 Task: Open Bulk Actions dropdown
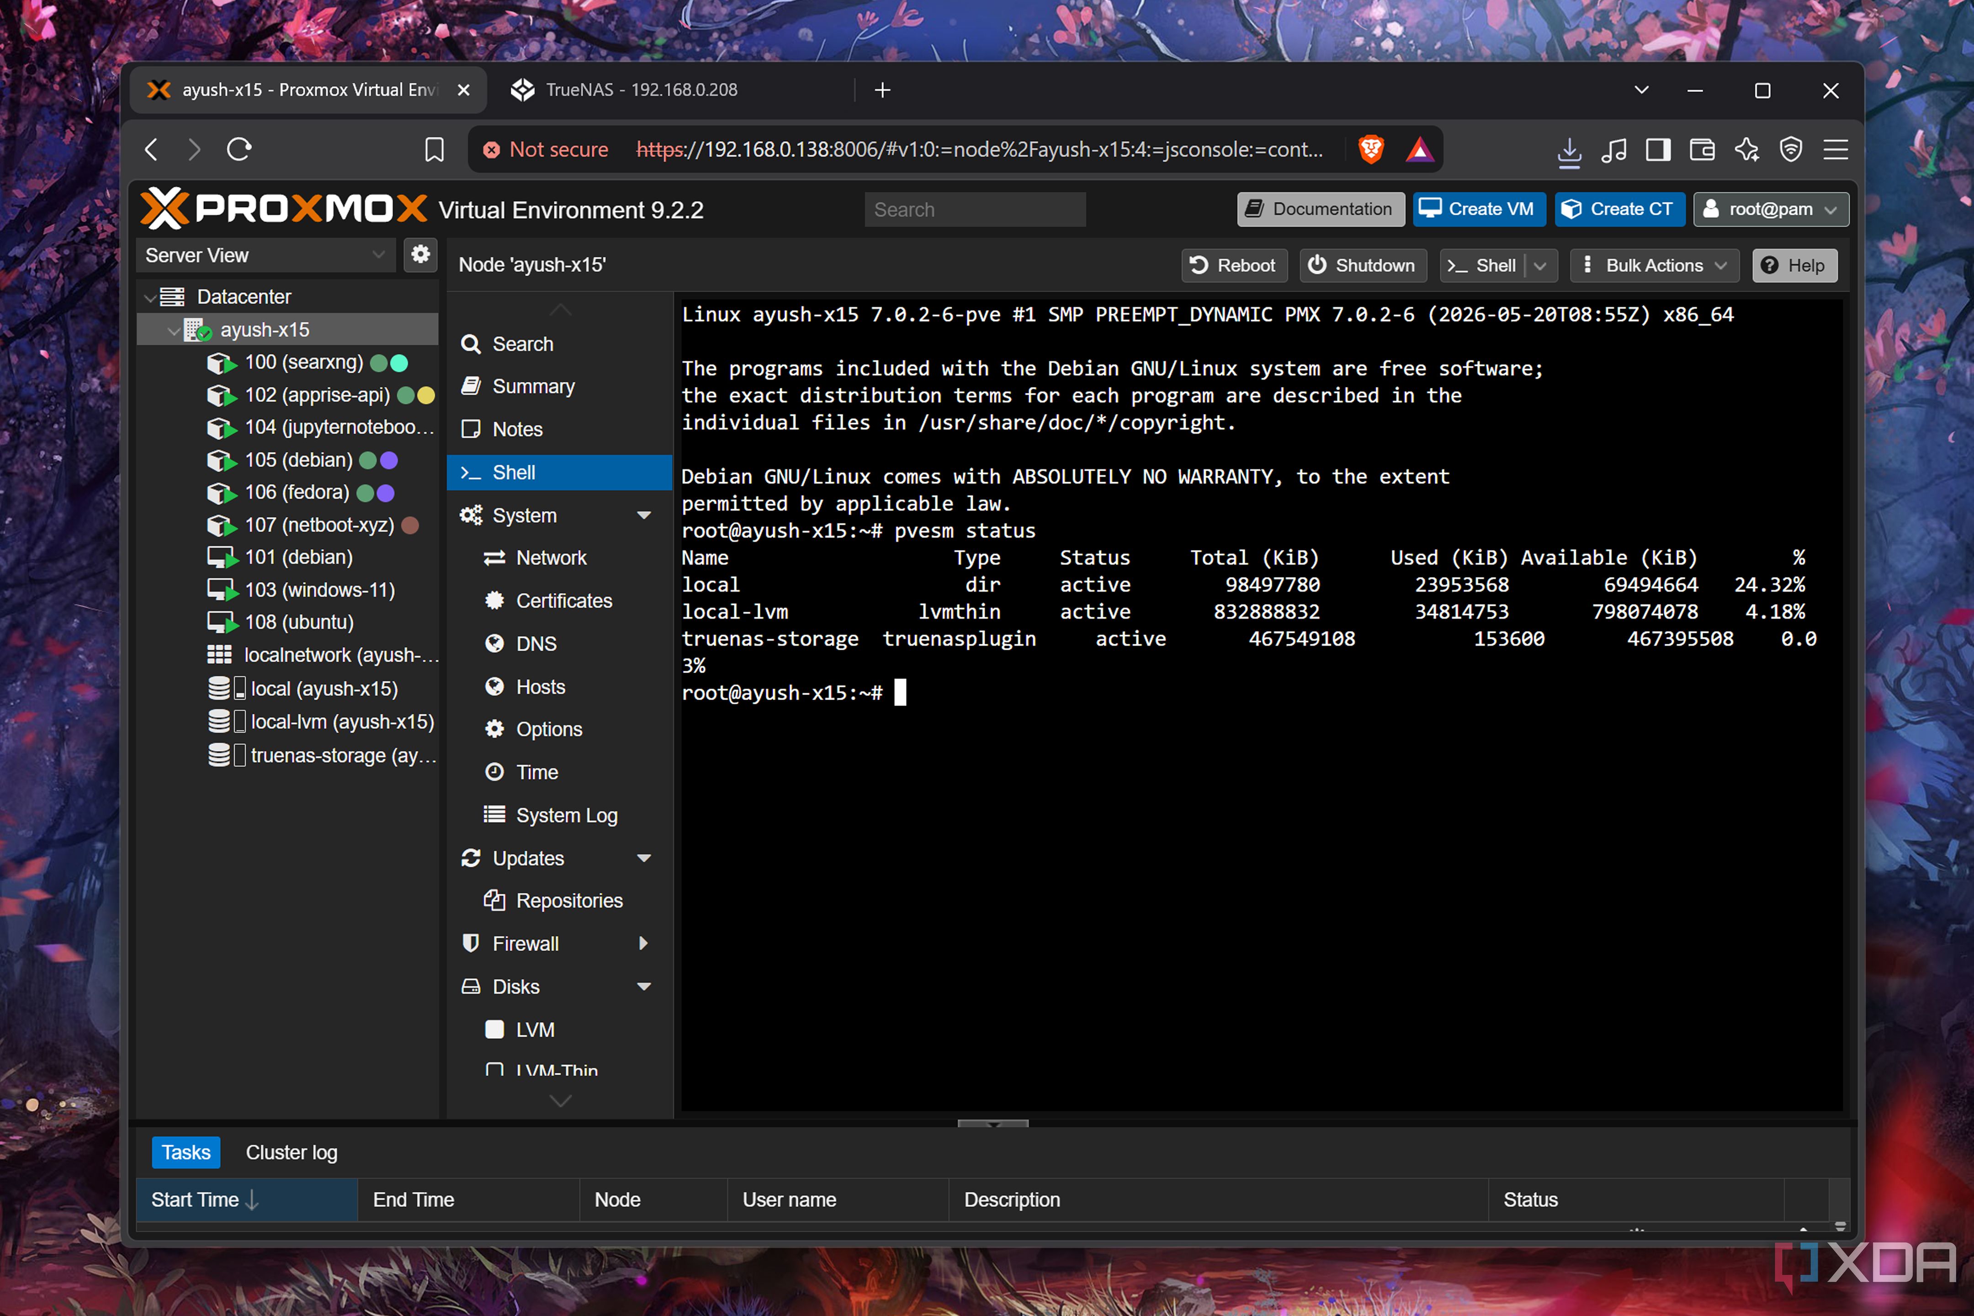[x=1654, y=266]
